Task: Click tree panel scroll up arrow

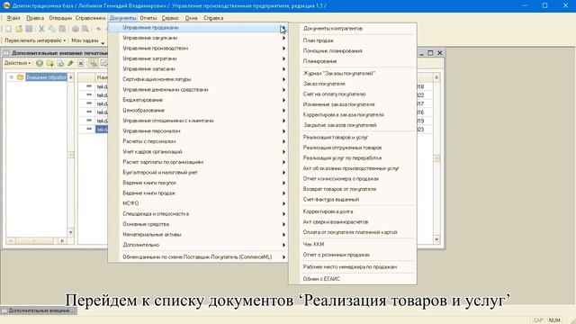Action: (70, 77)
